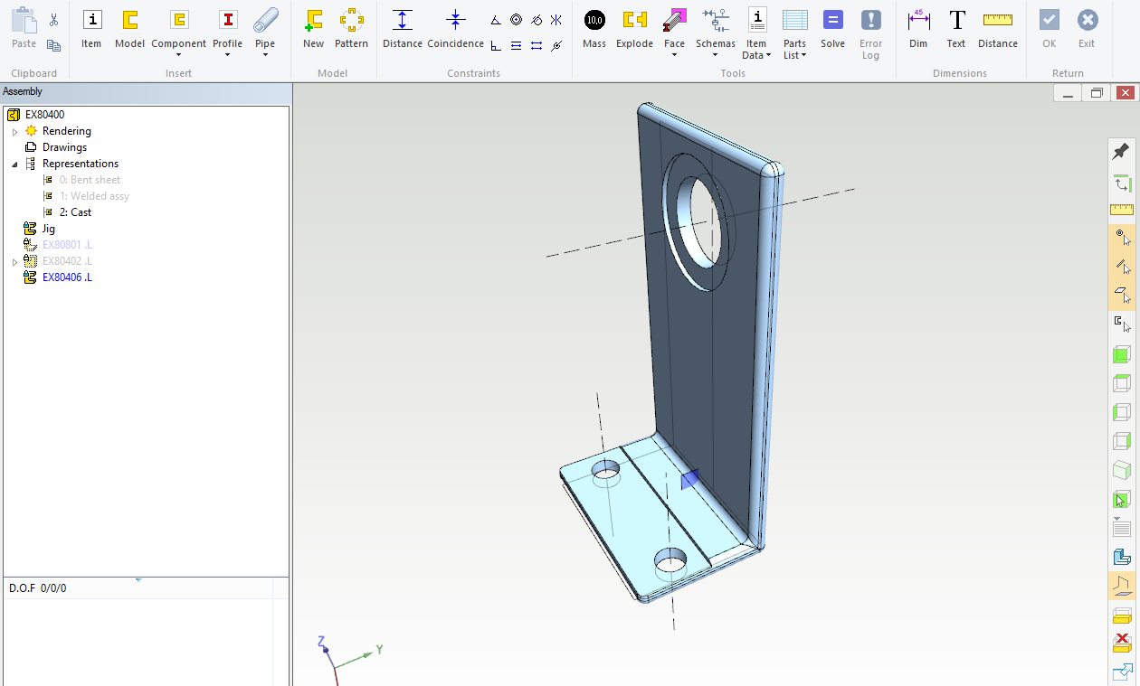This screenshot has height=686, width=1140.
Task: Expand the Rendering tree node
Action: pyautogui.click(x=14, y=132)
